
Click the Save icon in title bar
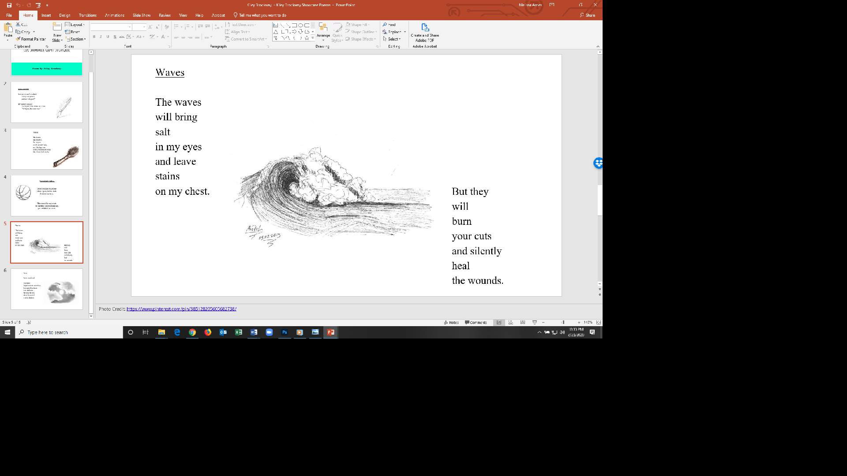tap(9, 5)
